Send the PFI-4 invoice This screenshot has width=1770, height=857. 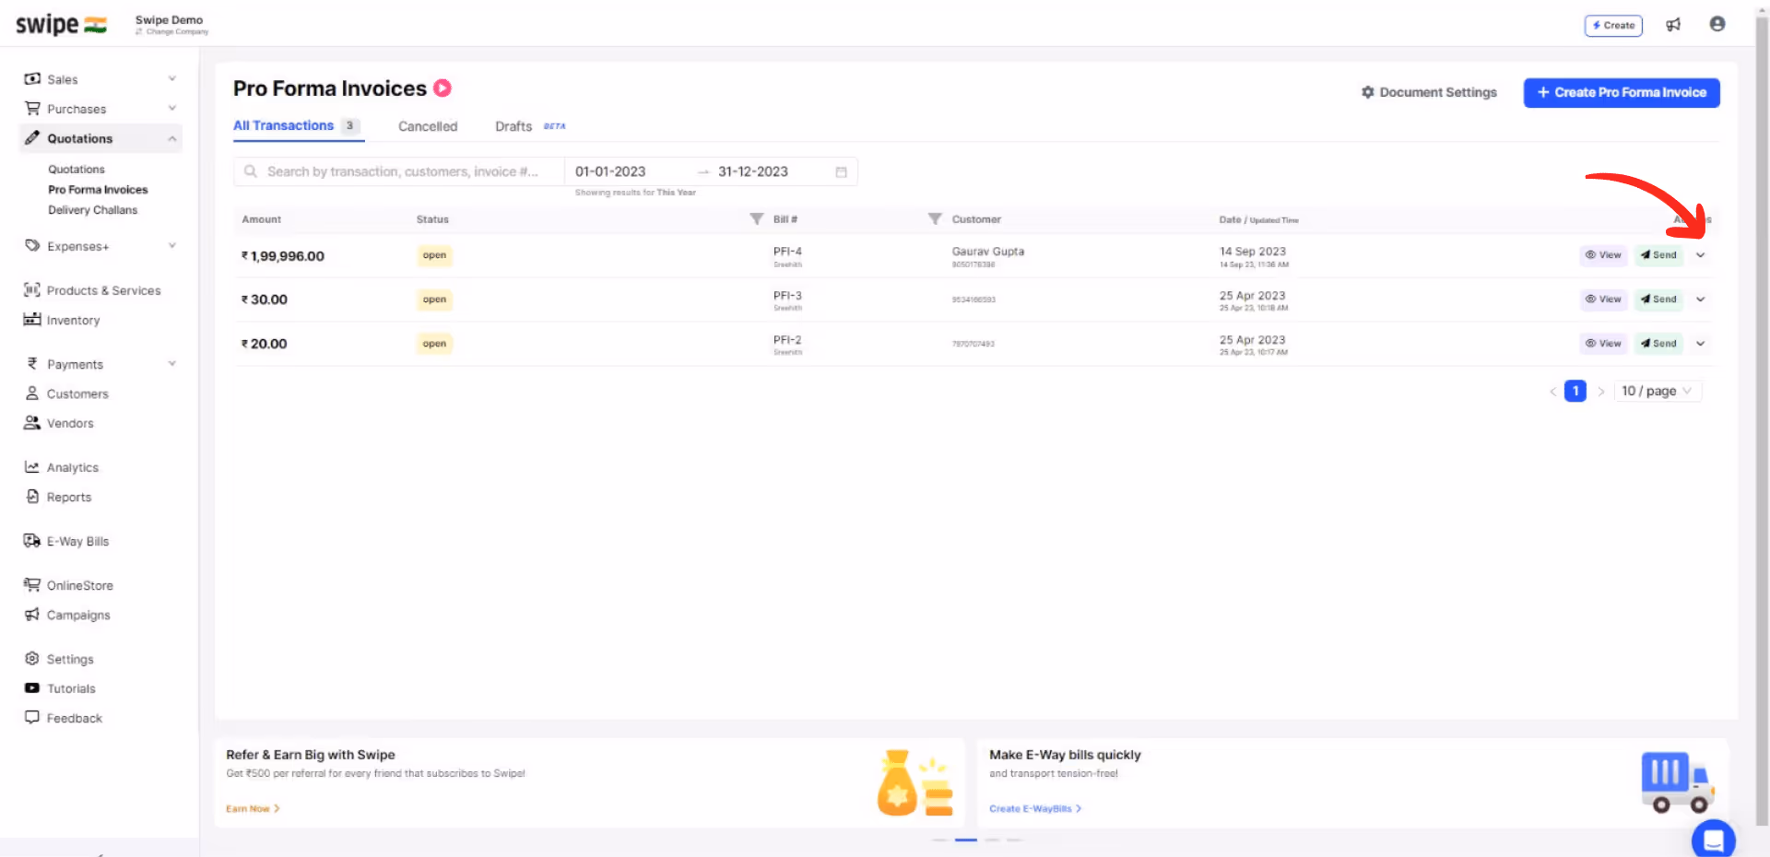coord(1658,255)
